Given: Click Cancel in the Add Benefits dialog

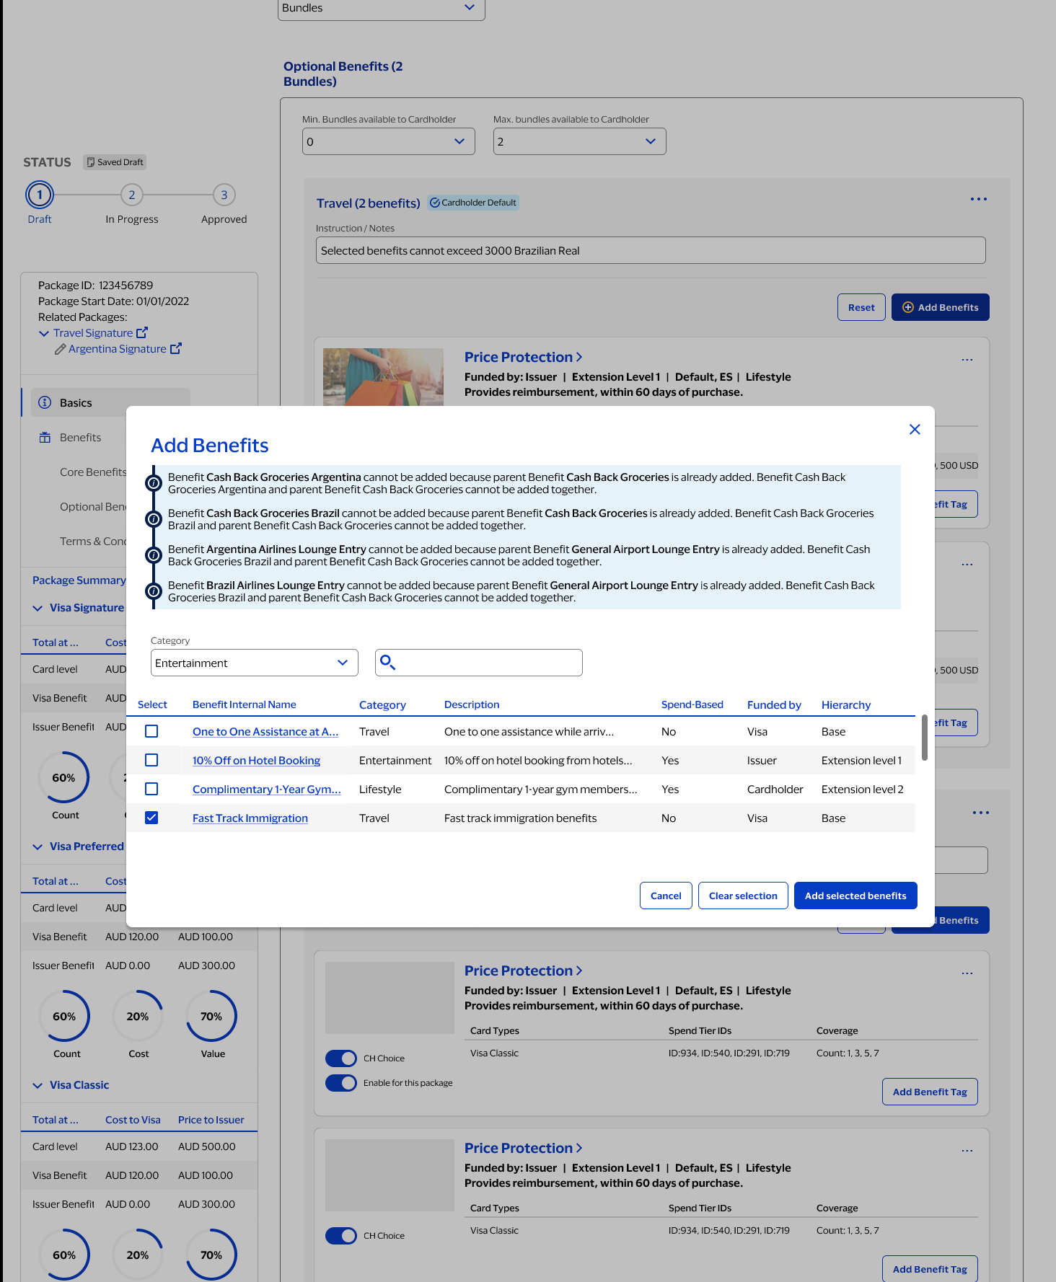Looking at the screenshot, I should point(666,896).
